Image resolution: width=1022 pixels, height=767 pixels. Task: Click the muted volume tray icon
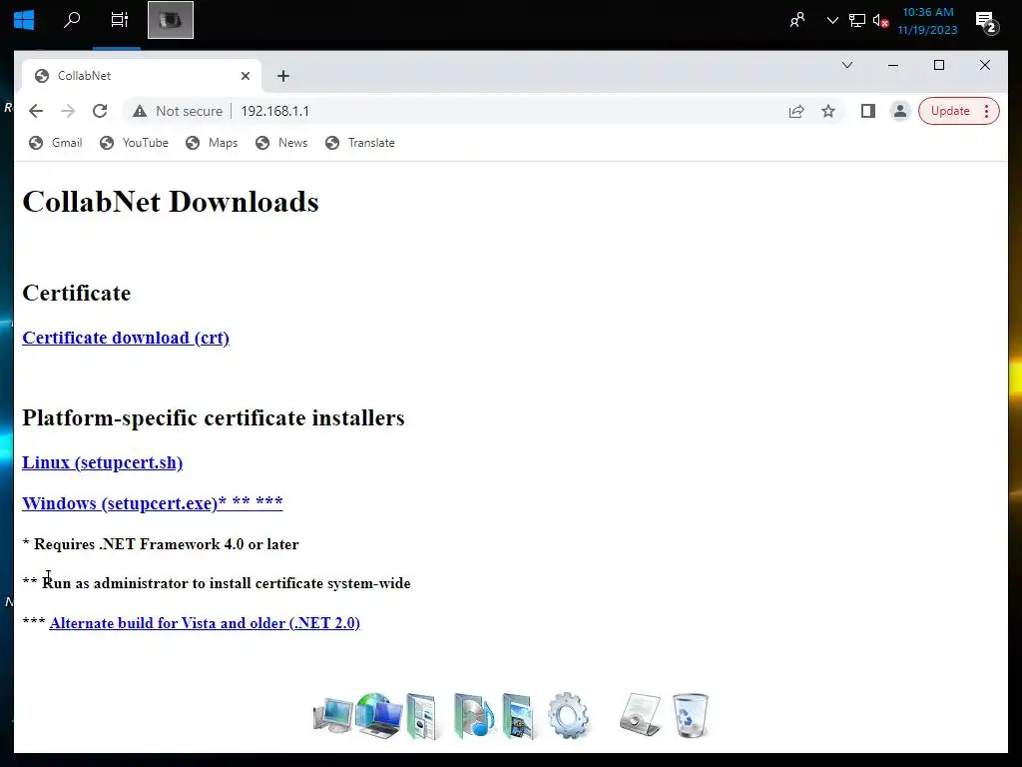[x=880, y=21]
